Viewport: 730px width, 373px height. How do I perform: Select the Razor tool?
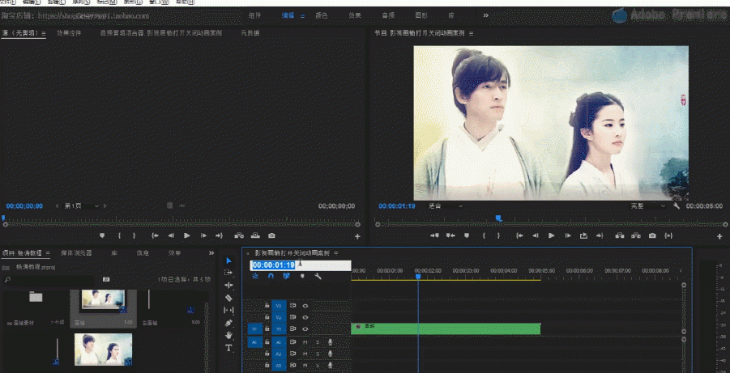(228, 298)
